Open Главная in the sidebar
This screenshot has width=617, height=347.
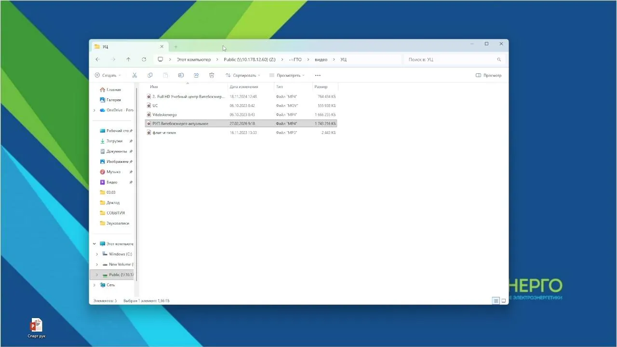pos(110,90)
